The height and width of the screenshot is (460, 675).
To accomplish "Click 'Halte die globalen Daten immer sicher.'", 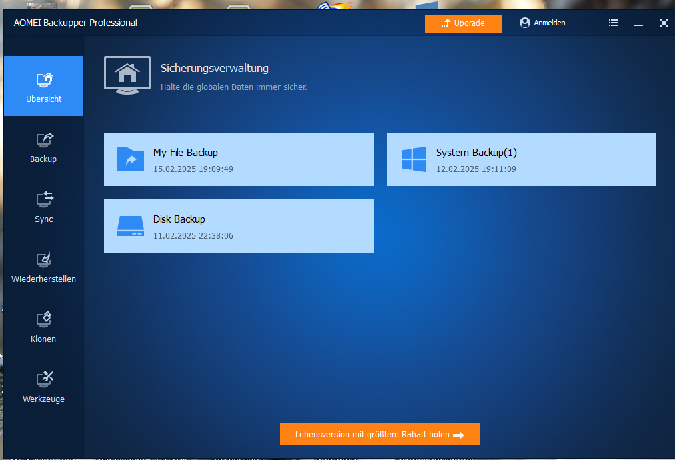I will [233, 87].
